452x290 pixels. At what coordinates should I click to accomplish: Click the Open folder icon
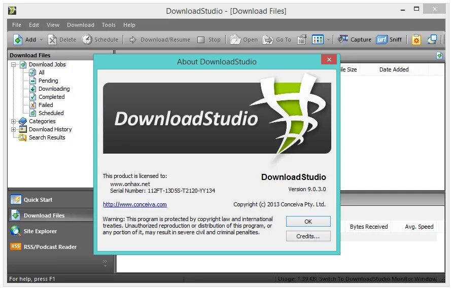[x=235, y=40]
